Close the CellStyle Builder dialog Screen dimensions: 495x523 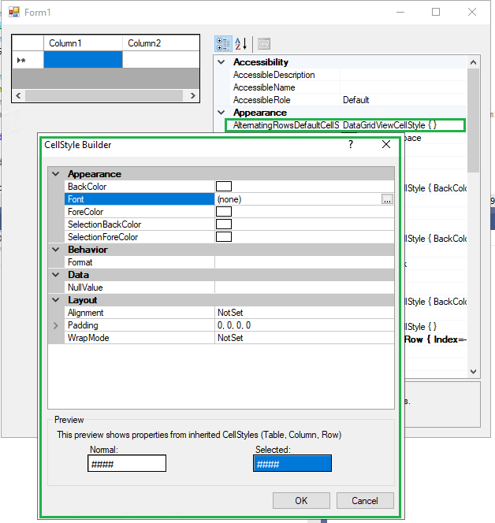point(386,144)
